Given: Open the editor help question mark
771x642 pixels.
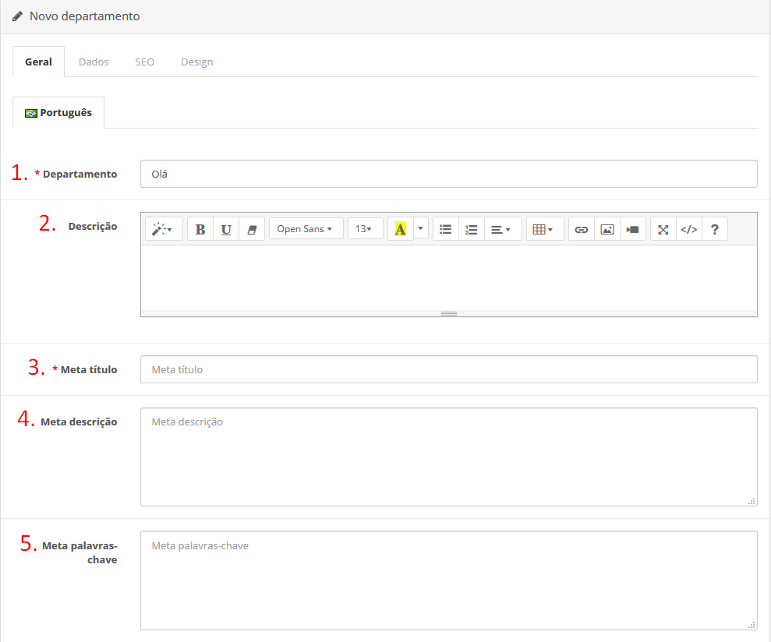Looking at the screenshot, I should pos(714,229).
